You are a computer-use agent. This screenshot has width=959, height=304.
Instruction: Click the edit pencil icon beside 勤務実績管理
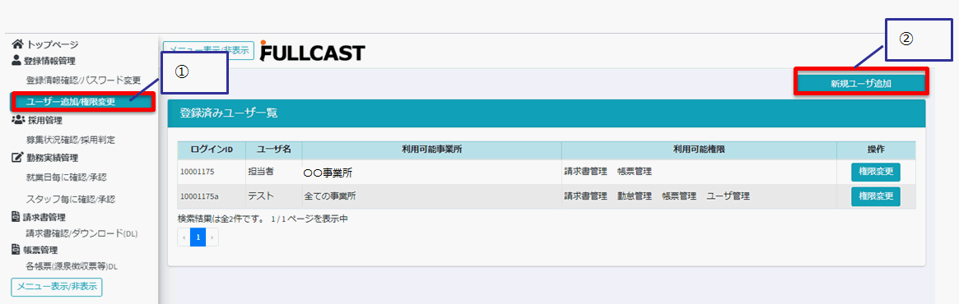point(17,158)
